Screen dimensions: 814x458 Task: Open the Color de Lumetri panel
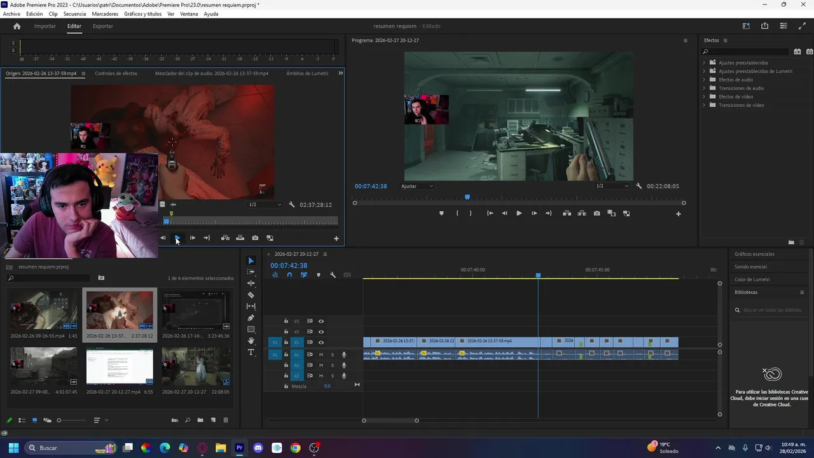[752, 279]
